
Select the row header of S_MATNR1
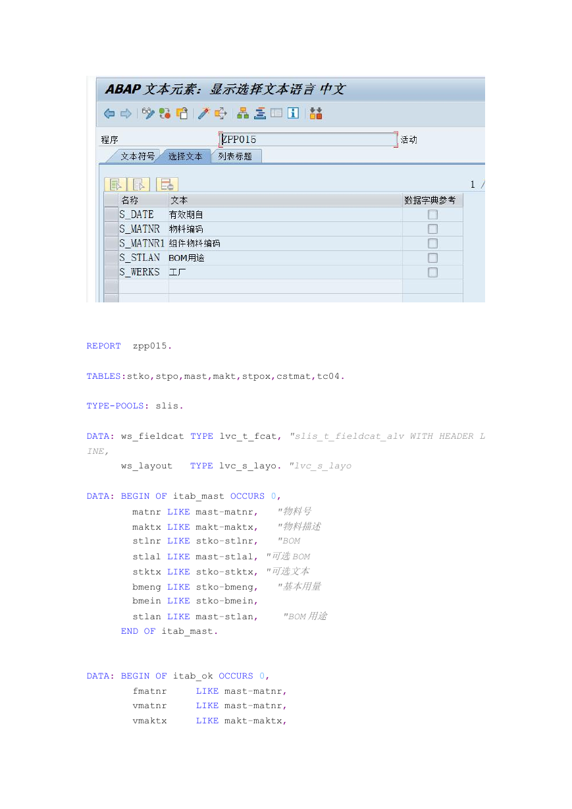(111, 244)
